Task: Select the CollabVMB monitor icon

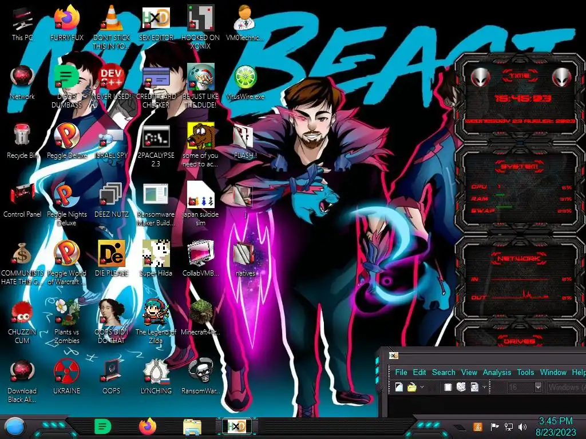Action: 200,259
